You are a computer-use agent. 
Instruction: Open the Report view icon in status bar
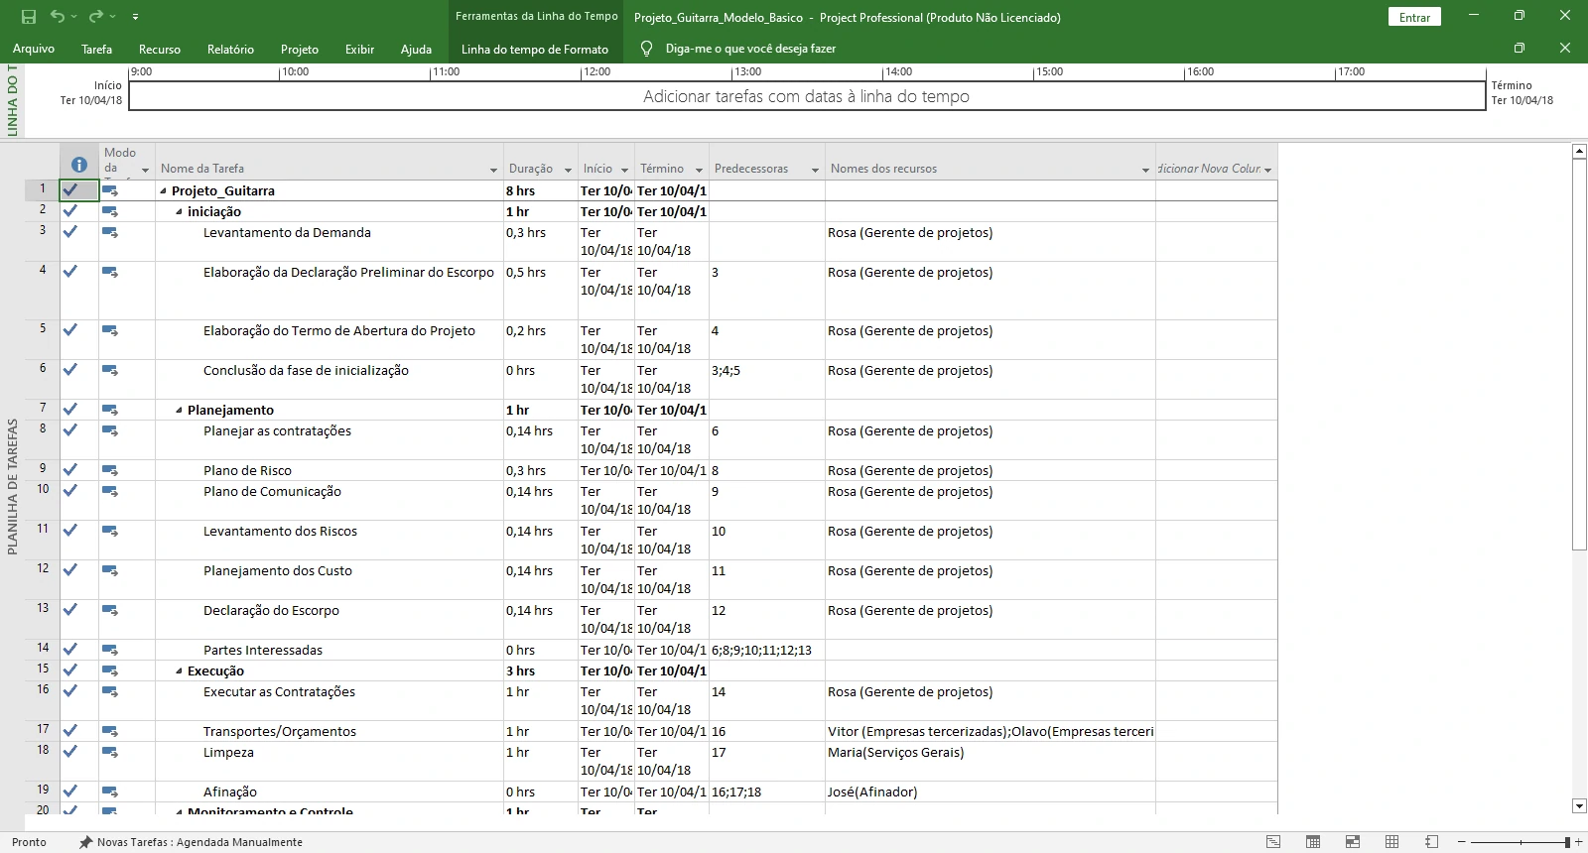[x=1431, y=842]
